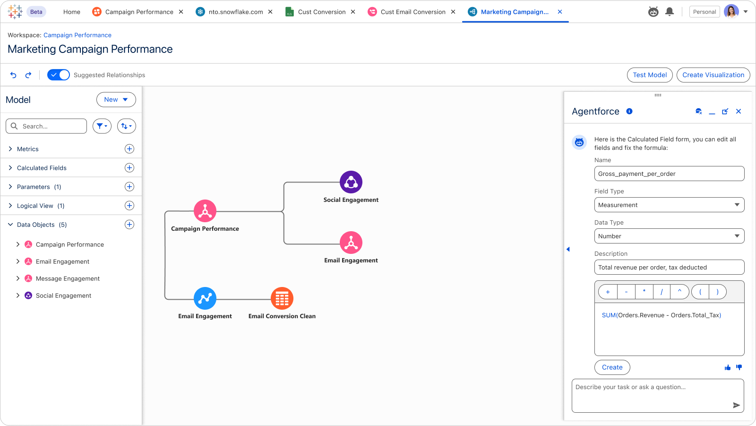Select Campaign Performance node on canvas

click(205, 211)
